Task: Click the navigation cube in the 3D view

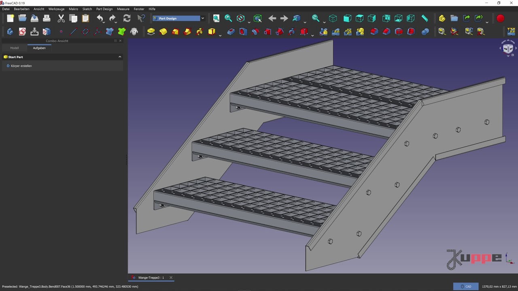Action: coord(507,48)
